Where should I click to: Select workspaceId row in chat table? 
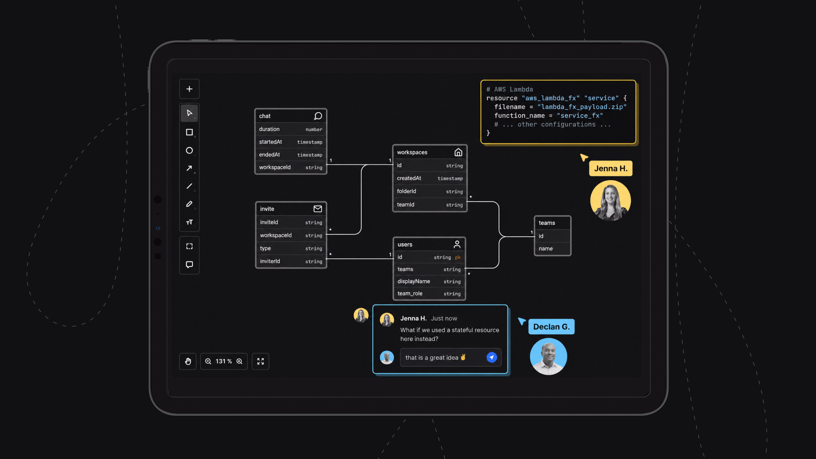point(291,167)
